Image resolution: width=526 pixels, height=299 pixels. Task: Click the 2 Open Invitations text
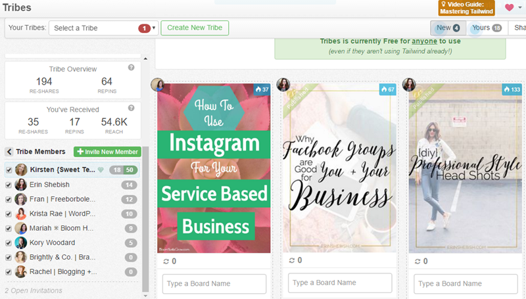pyautogui.click(x=34, y=290)
